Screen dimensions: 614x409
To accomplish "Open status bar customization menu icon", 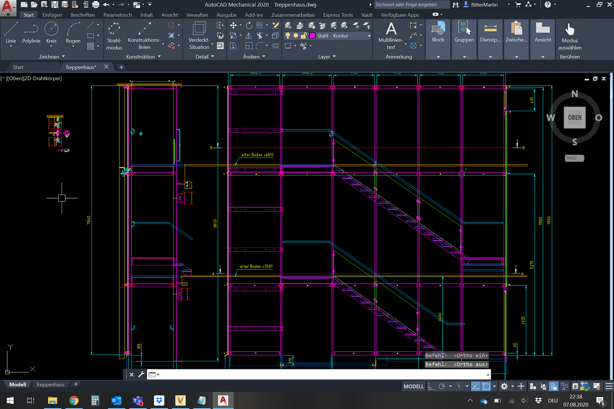I will pos(609,386).
